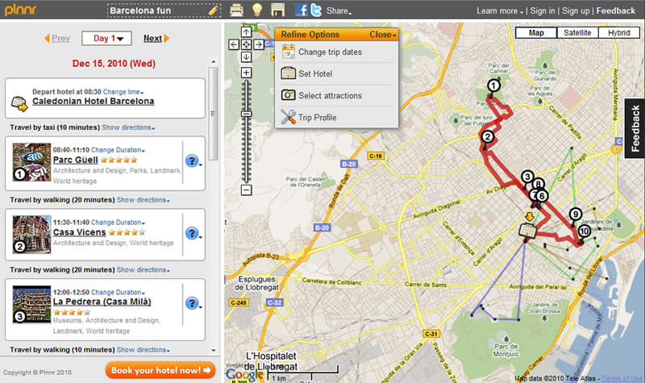Click the depart hotel icon in itinerary

click(19, 103)
